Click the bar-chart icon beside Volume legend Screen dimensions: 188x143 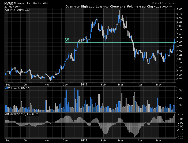[x=7, y=88]
